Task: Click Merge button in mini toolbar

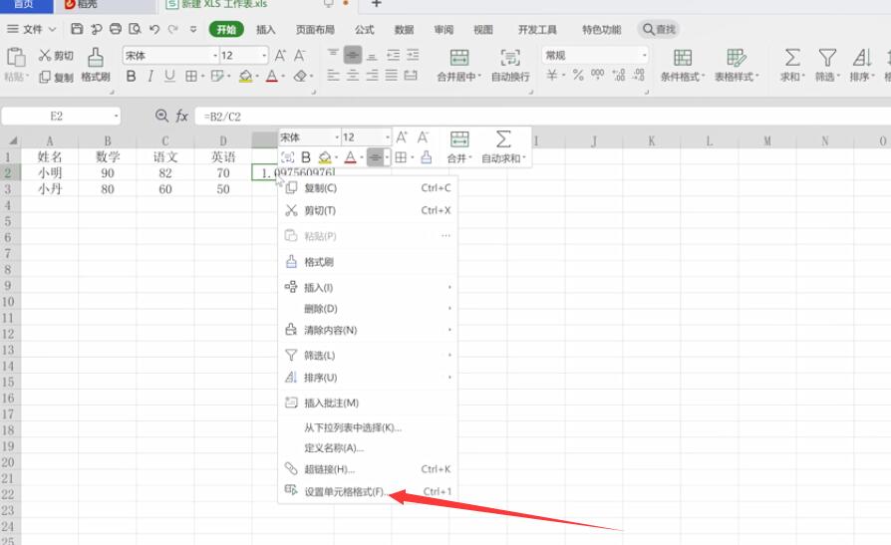Action: [459, 147]
